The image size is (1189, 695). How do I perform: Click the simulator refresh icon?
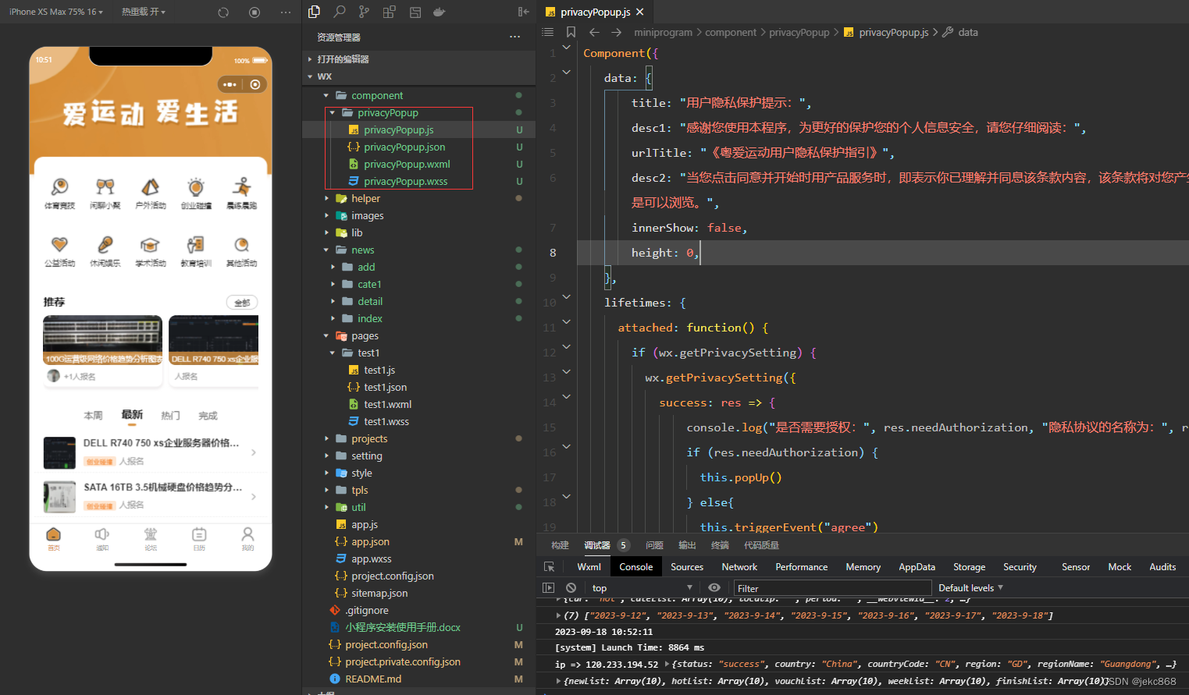click(x=223, y=12)
